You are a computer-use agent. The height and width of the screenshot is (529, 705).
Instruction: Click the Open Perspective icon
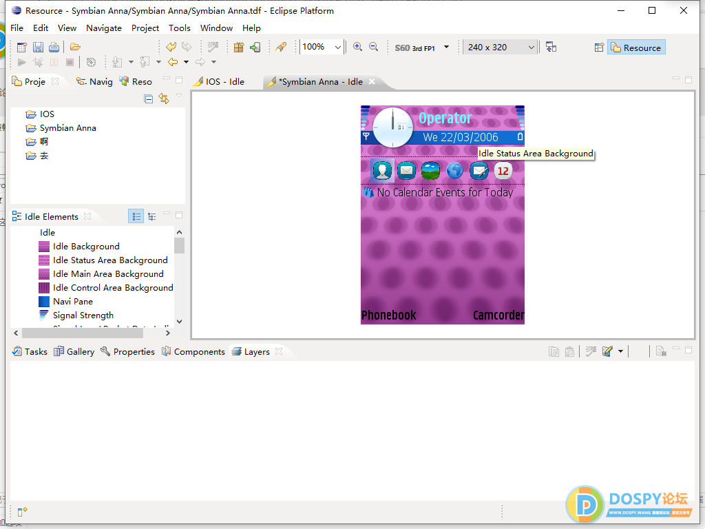pyautogui.click(x=599, y=48)
